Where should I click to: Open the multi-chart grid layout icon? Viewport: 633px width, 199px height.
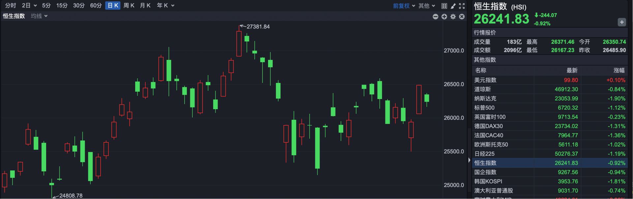[444, 6]
